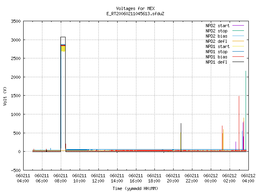
Task: Click the '22:00' x-axis tick label
Action: tap(192, 181)
